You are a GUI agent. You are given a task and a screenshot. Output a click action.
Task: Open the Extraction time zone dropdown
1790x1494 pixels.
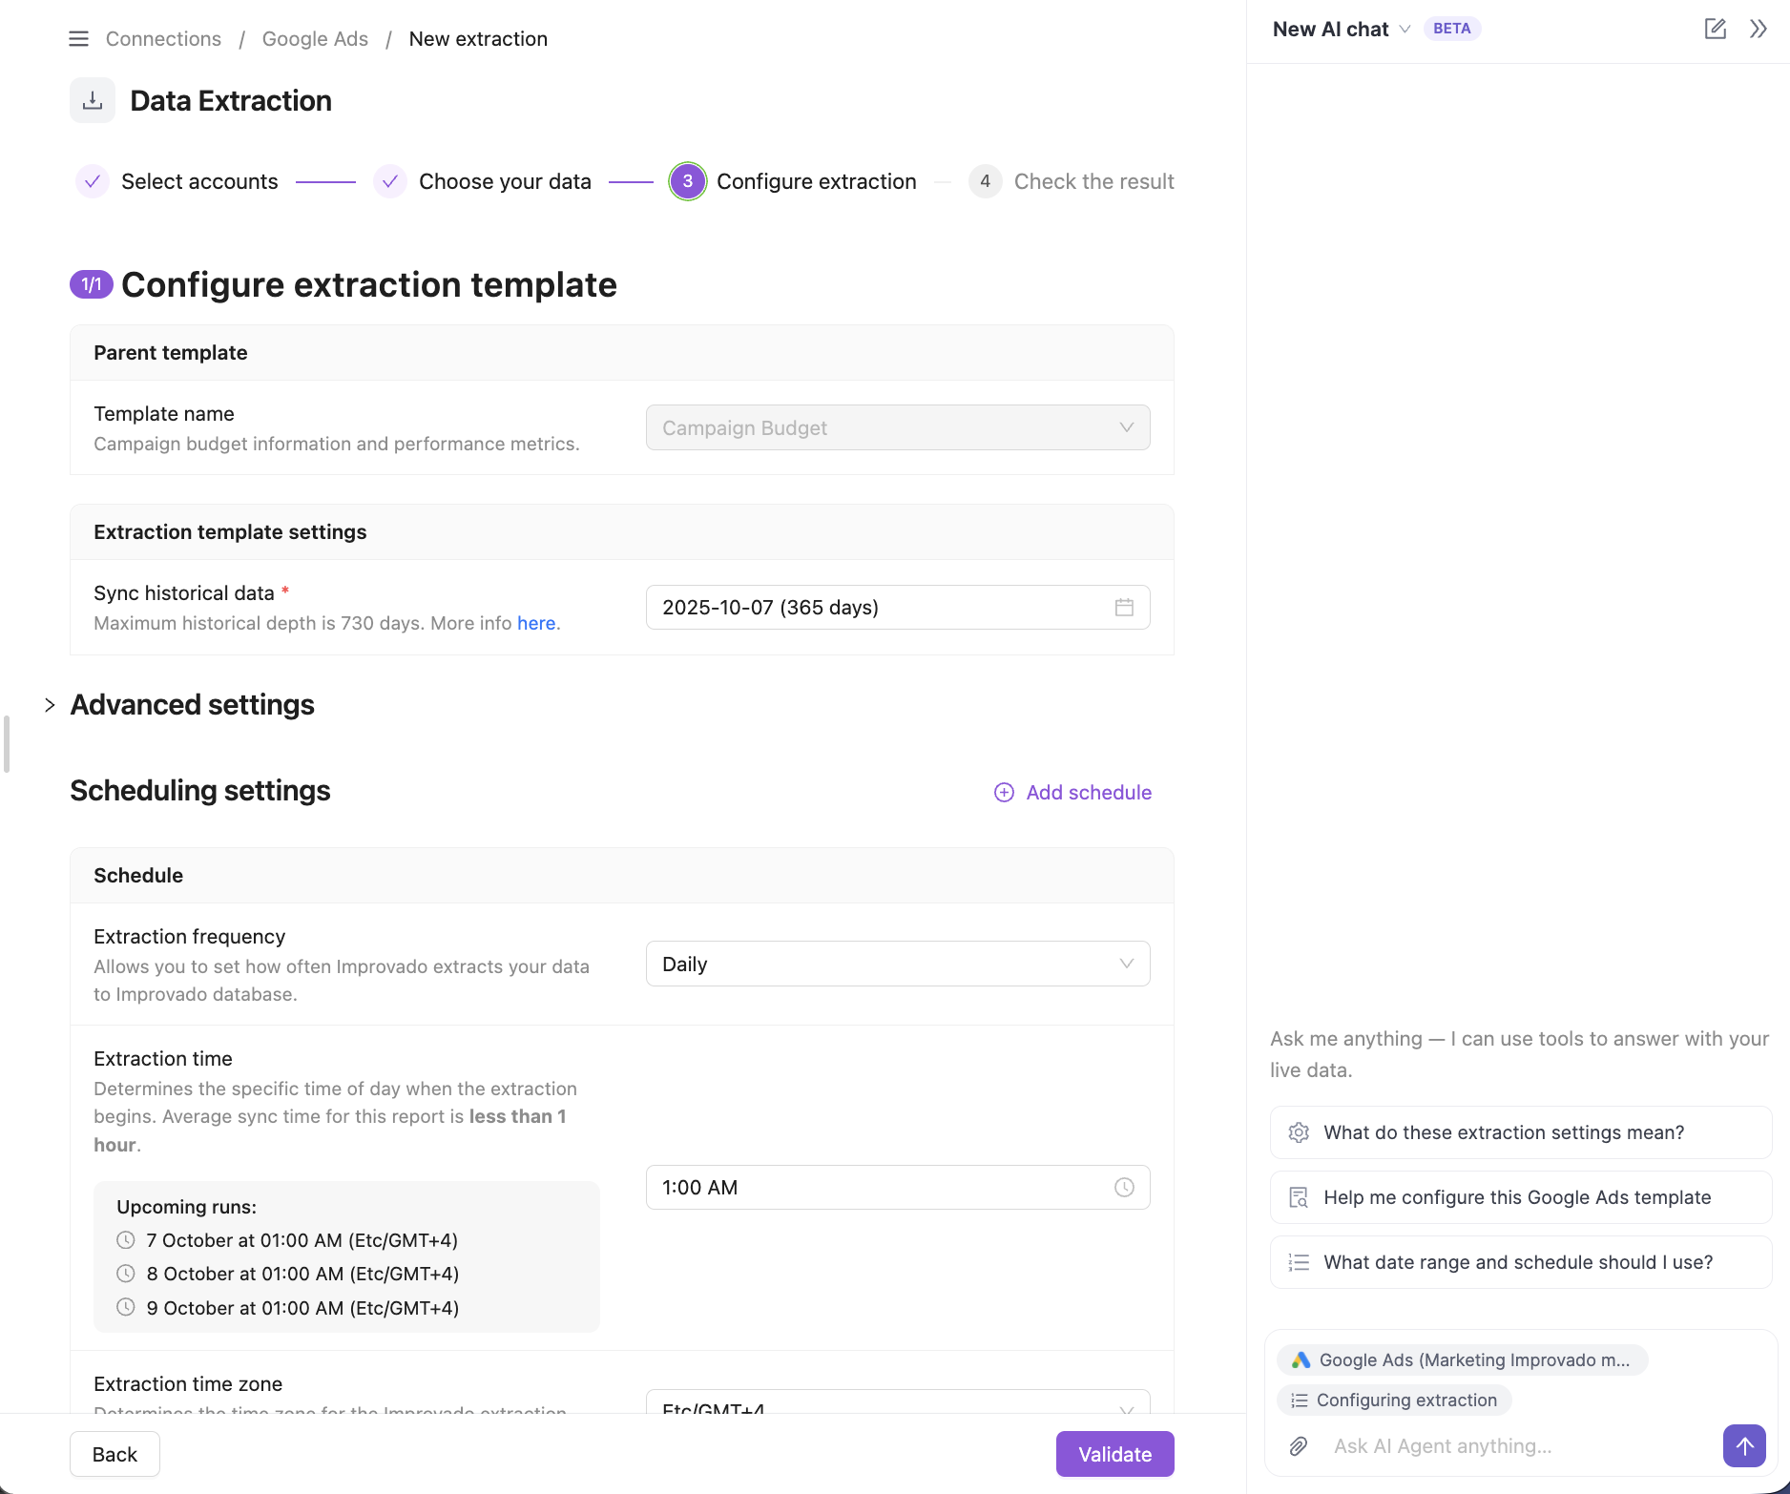898,1402
